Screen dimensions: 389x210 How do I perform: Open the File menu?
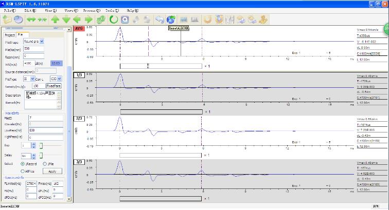click(x=10, y=10)
